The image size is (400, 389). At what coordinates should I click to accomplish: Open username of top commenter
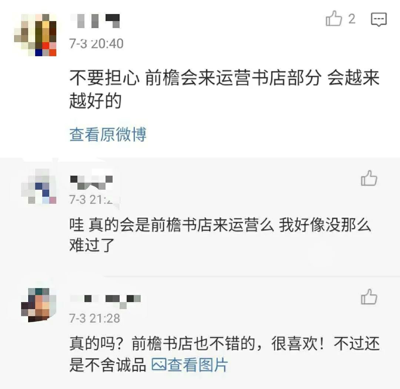(x=95, y=21)
